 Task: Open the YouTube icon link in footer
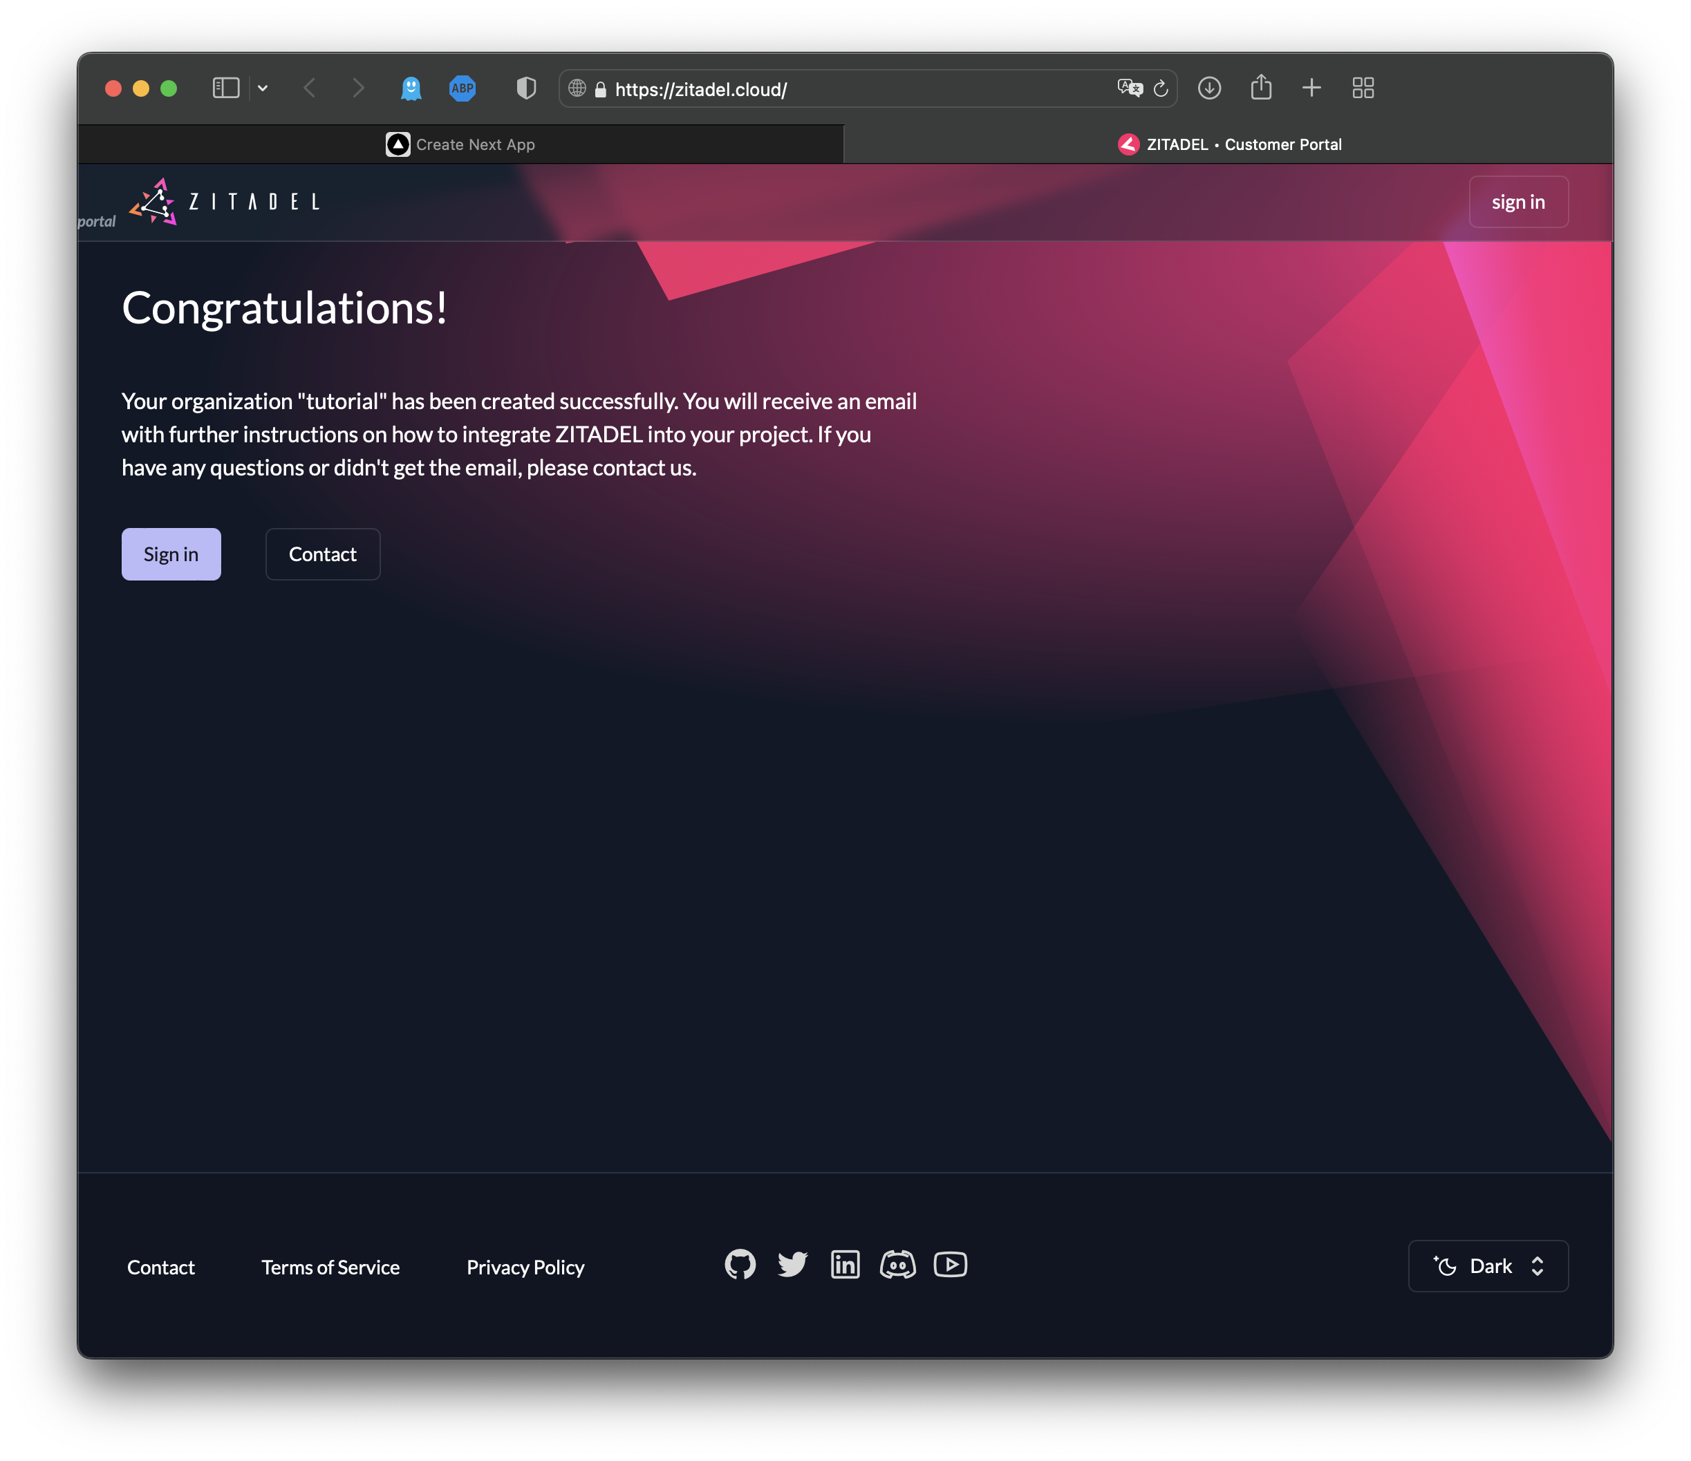(950, 1265)
